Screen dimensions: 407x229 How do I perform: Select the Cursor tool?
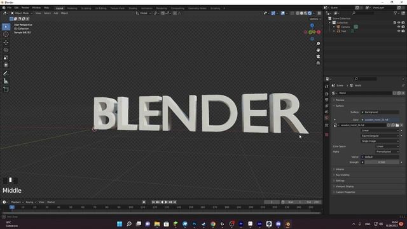click(x=6, y=34)
